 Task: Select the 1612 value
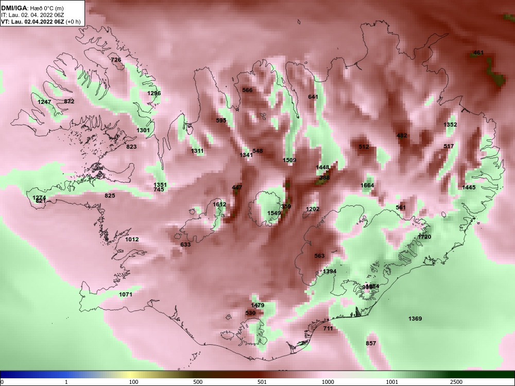[219, 204]
